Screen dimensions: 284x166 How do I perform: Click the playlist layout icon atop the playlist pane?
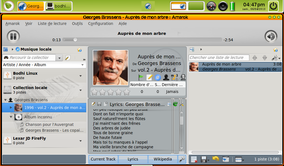pos(192,49)
